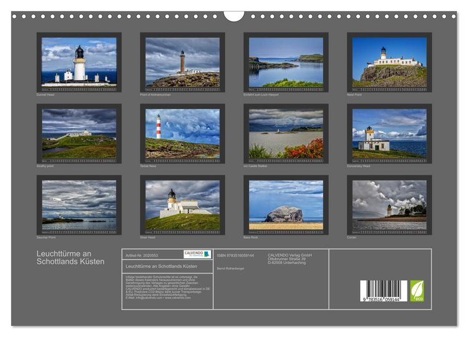This screenshot has height=337, width=468.
Task: Open the red-striped Tarbat Ness lighthouse photo
Action: click(182, 134)
